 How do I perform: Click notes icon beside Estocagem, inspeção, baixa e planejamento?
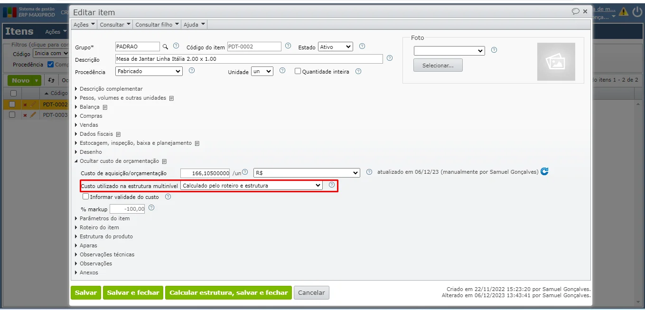(197, 143)
